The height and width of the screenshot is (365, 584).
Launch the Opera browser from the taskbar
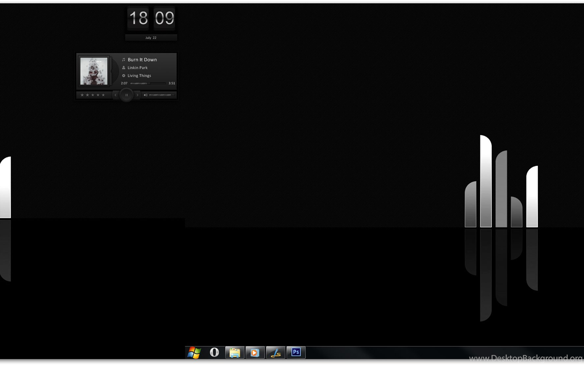pyautogui.click(x=214, y=352)
